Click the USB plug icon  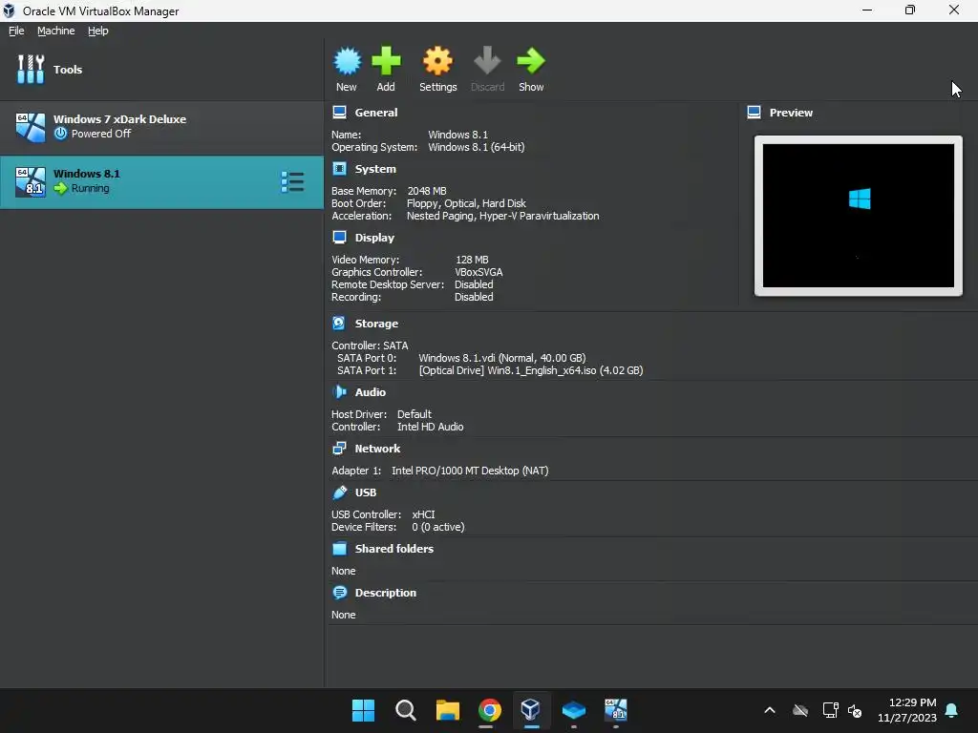[339, 492]
